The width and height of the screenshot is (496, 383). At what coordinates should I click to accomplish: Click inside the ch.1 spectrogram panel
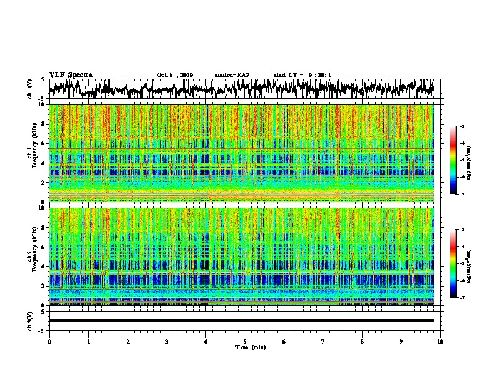tap(242, 153)
